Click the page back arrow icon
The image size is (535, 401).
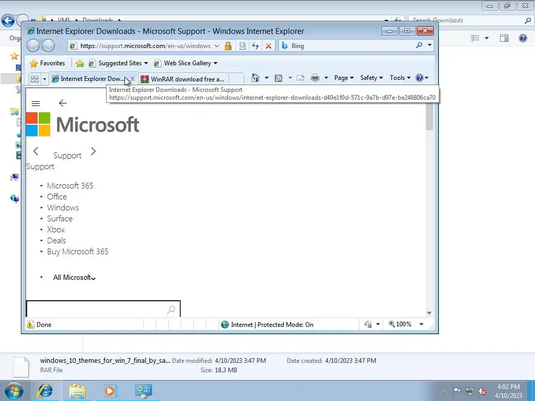(x=63, y=103)
